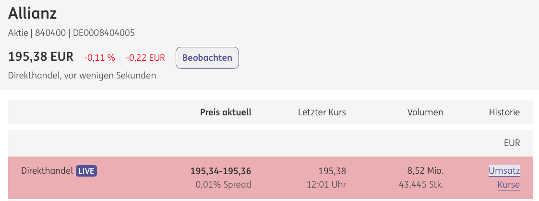Image resolution: width=539 pixels, height=201 pixels.
Task: Click the current price 195,38 EUR at top
Action: point(41,57)
